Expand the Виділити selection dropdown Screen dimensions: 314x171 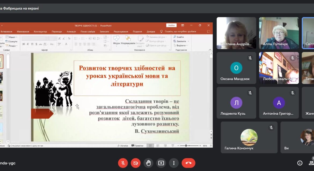(187, 45)
